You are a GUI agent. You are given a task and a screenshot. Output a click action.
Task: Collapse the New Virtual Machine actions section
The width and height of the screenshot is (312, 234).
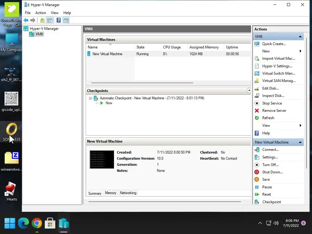(300, 142)
